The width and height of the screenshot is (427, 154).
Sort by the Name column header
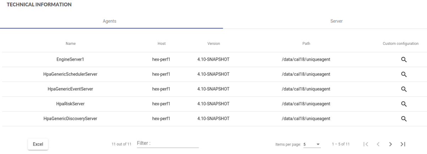71,43
